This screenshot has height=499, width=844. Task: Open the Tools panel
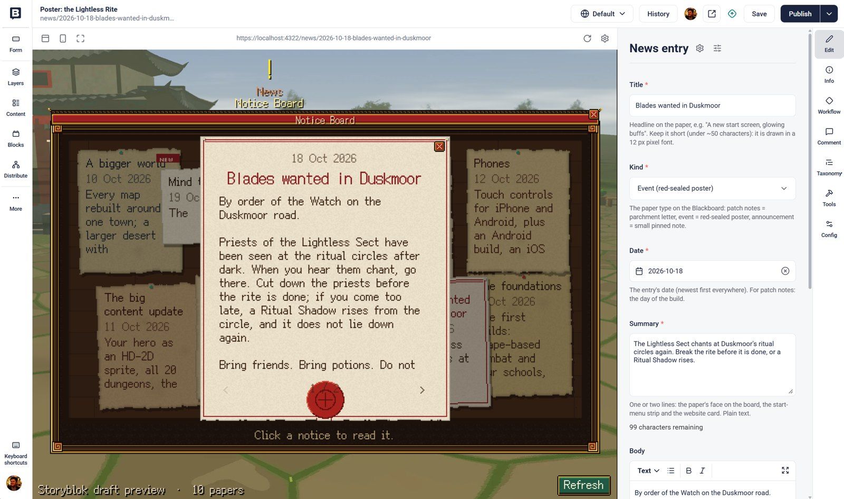click(829, 198)
